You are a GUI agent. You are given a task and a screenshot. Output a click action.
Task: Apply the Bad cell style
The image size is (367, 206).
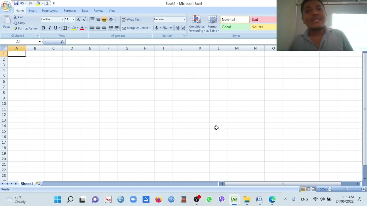[263, 19]
